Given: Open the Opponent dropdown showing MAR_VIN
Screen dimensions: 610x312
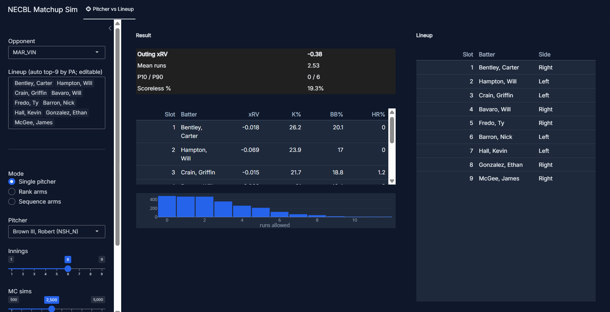Looking at the screenshot, I should tap(57, 52).
